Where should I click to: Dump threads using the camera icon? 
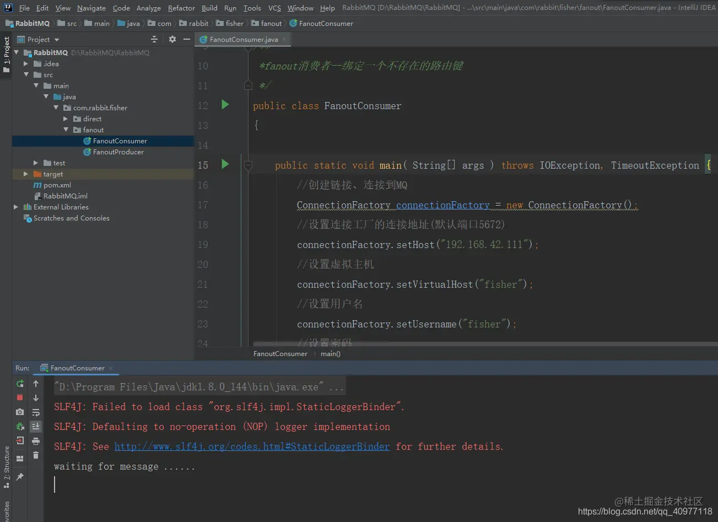[20, 412]
